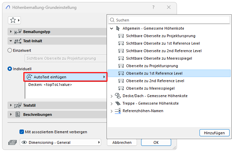Click the eye icon in layer selector
The width and height of the screenshot is (233, 152).
(24, 142)
